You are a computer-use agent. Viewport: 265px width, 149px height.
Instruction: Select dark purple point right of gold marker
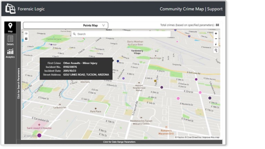[x=162, y=87]
